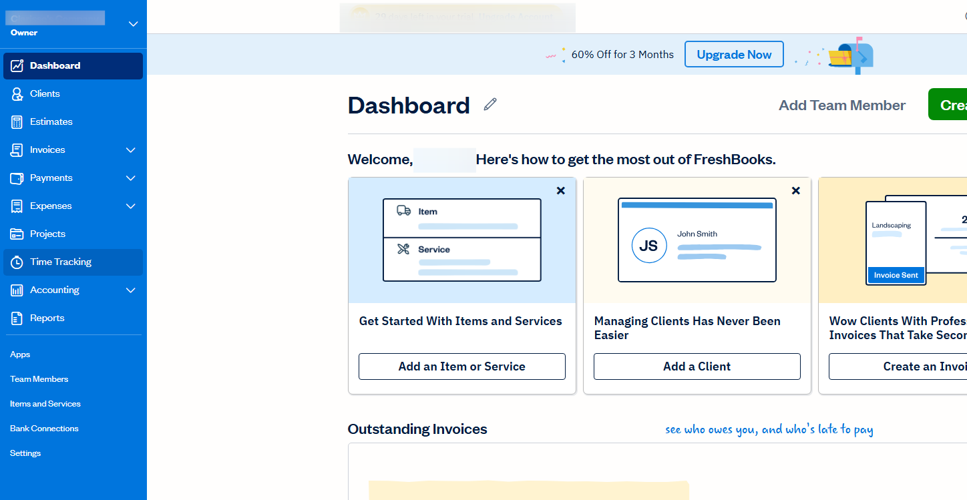Open Estimates from the sidebar
Viewport: 967px width, 500px height.
[x=73, y=121]
